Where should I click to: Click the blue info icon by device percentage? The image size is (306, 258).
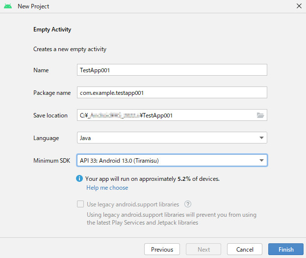[x=79, y=178]
